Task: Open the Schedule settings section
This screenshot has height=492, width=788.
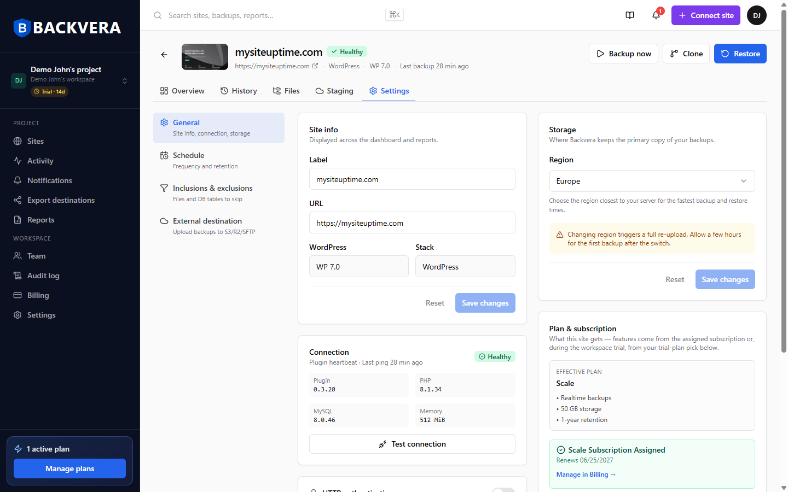Action: pos(219,161)
